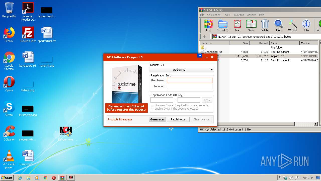Open the WinRAR Help menu
Viewport: 321px width, 181px height.
262,15
